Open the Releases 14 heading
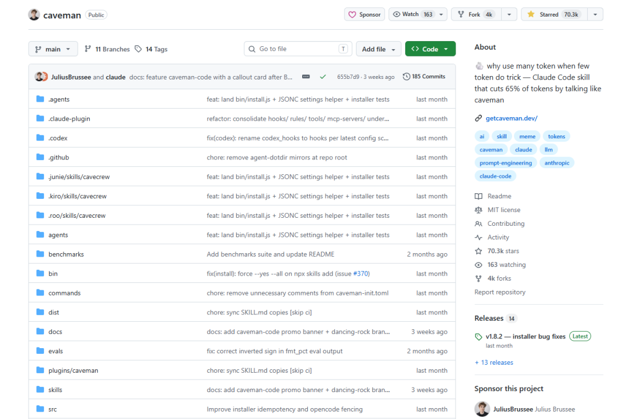Viewport: 618px width, 419px height. coord(496,318)
